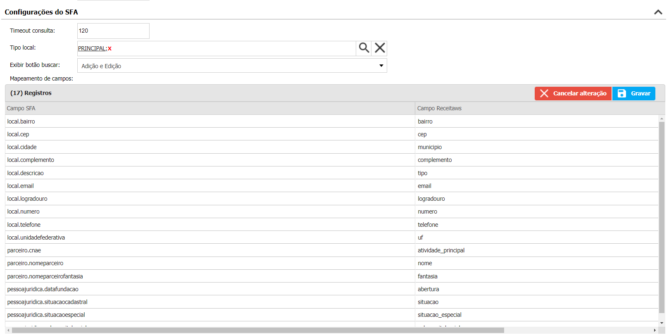Screen dimensions: 669x335
Task: Sort by Campo SFA column header
Action: click(x=21, y=108)
